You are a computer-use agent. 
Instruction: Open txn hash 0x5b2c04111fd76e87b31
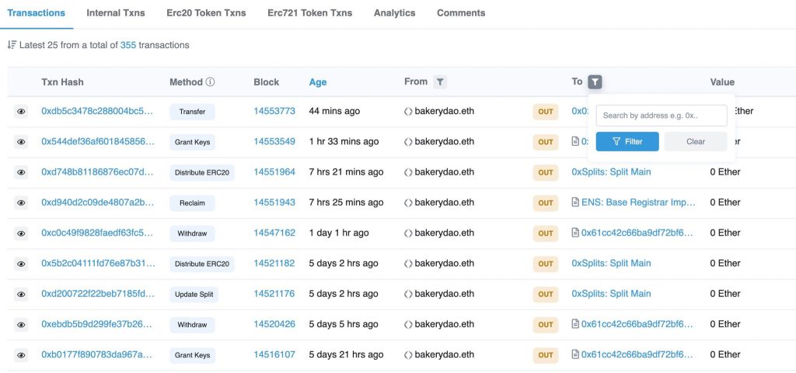pyautogui.click(x=98, y=263)
